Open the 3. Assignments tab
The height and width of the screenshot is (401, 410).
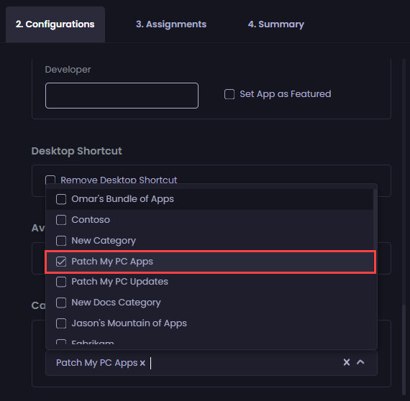click(x=171, y=24)
